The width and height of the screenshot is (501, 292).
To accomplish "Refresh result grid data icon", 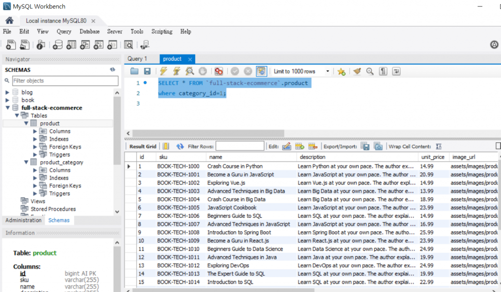I will [x=180, y=146].
